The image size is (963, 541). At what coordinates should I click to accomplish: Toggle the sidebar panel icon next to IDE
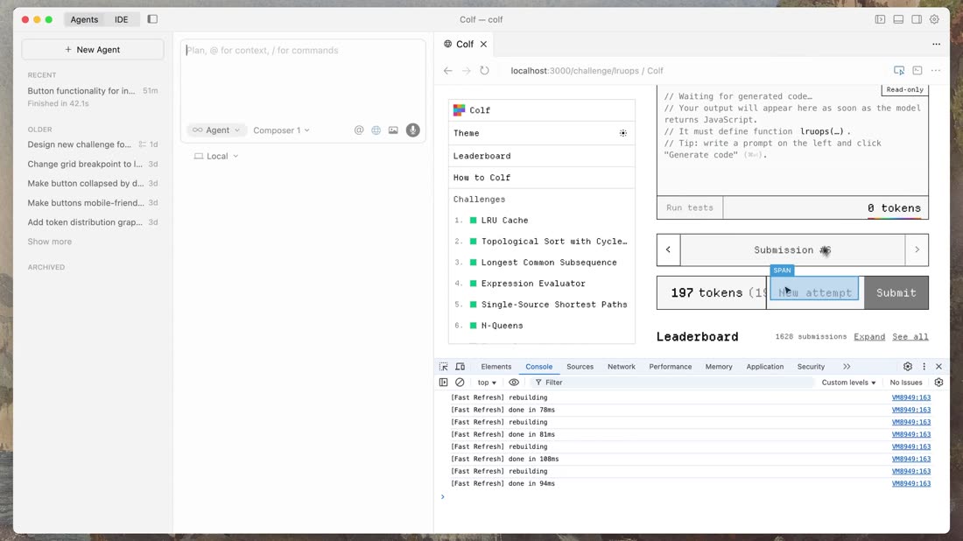152,19
